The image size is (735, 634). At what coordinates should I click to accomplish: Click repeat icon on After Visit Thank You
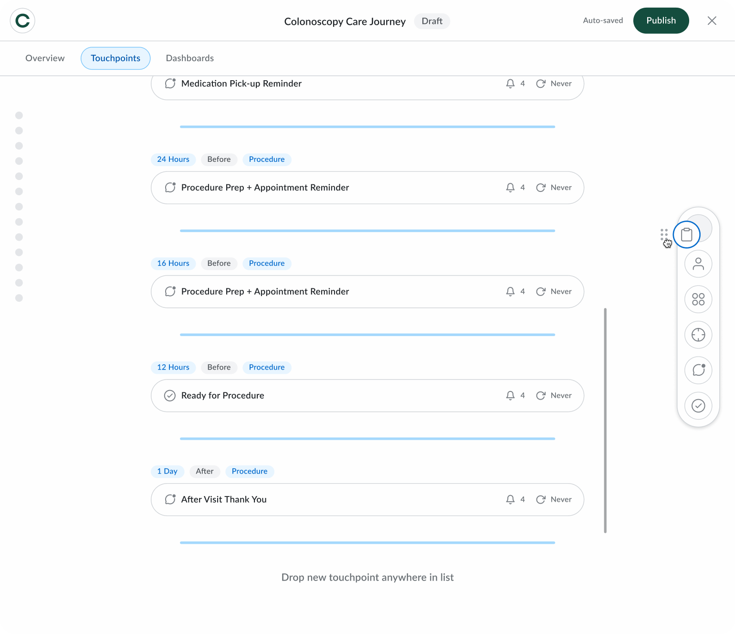point(541,500)
